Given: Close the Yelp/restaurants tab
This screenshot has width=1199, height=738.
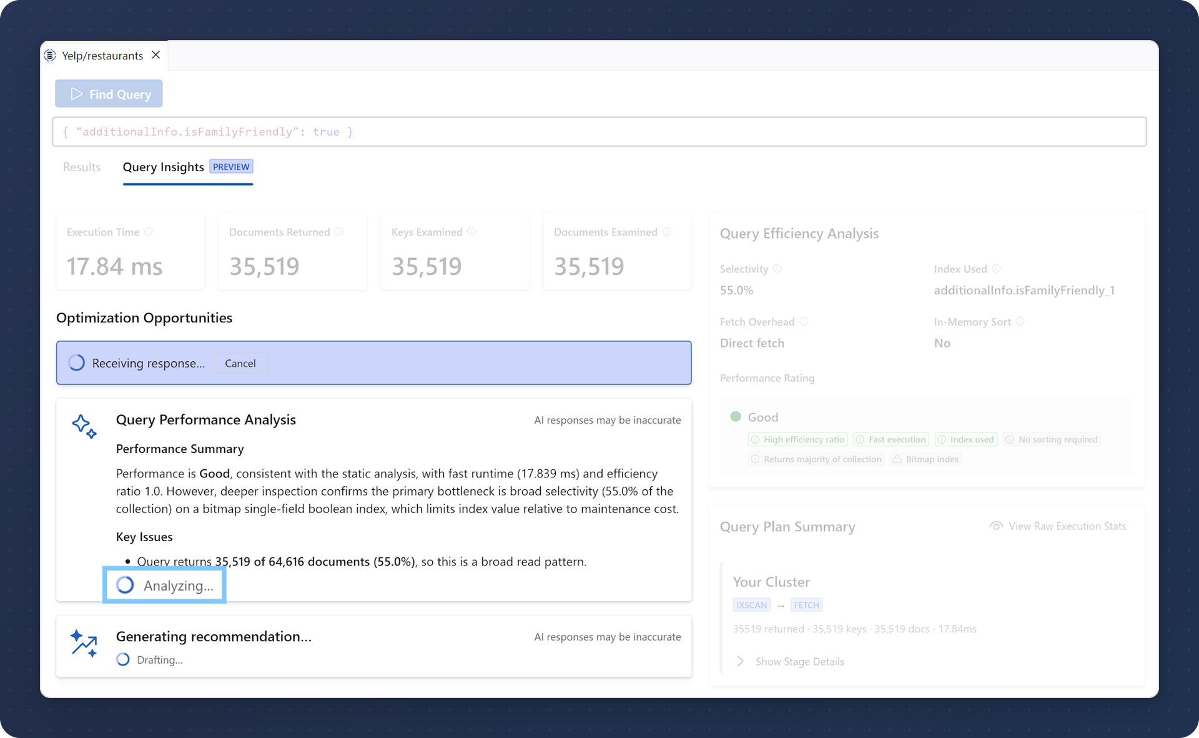Looking at the screenshot, I should tap(156, 55).
